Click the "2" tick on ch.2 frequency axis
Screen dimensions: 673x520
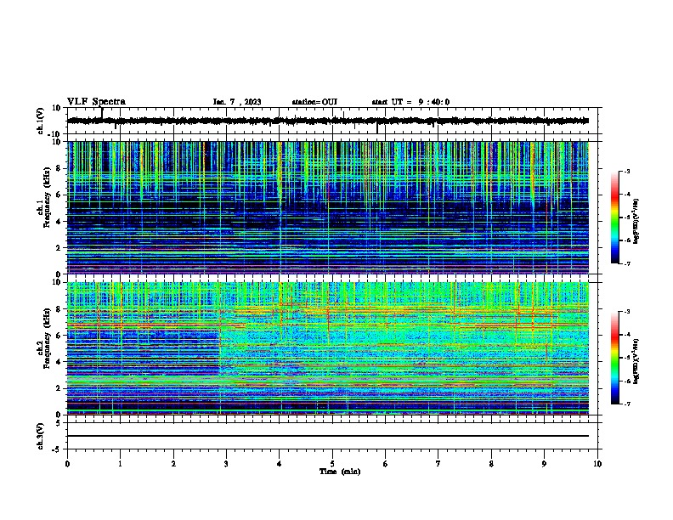pos(59,388)
